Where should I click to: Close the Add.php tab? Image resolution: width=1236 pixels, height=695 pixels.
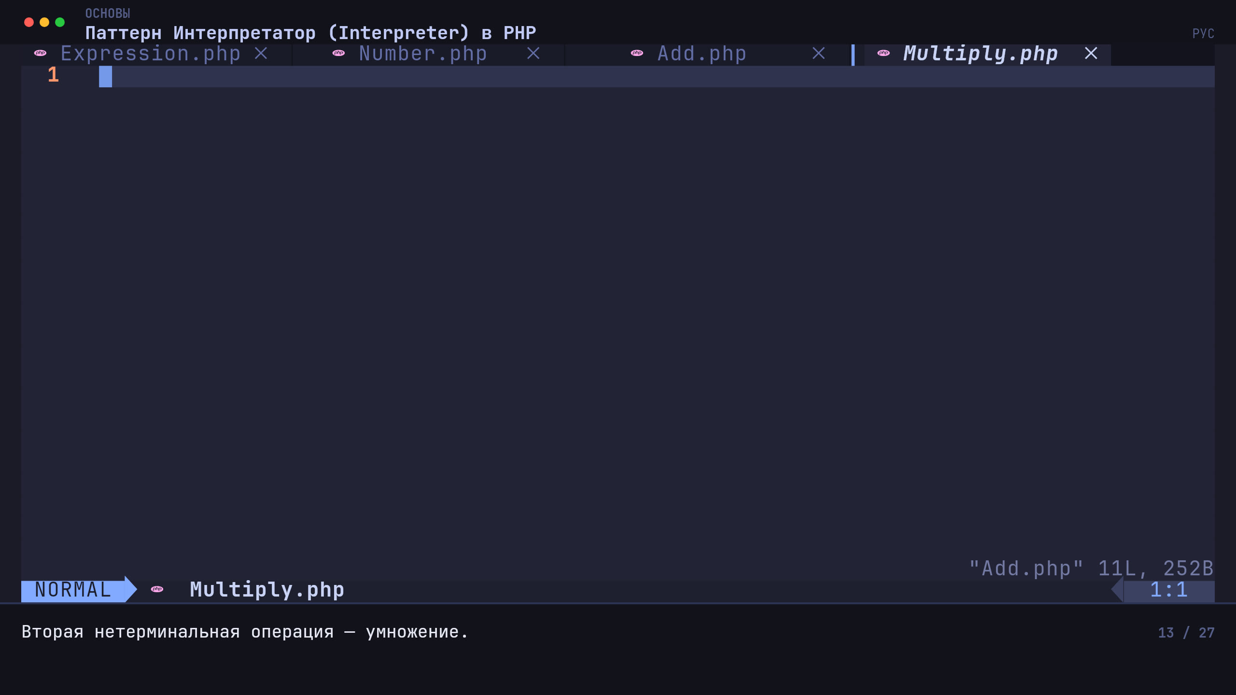[x=818, y=53]
